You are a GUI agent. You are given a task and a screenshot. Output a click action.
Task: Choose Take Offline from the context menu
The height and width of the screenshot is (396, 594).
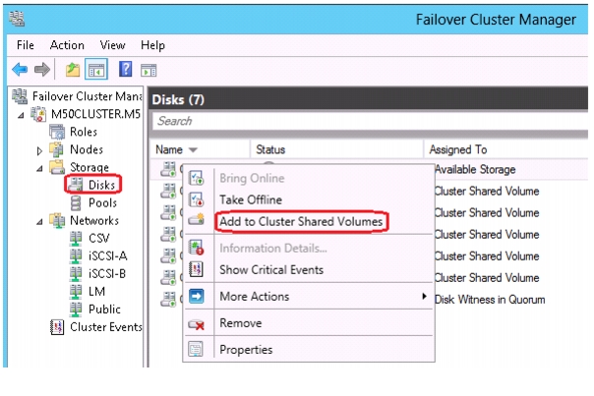click(251, 199)
